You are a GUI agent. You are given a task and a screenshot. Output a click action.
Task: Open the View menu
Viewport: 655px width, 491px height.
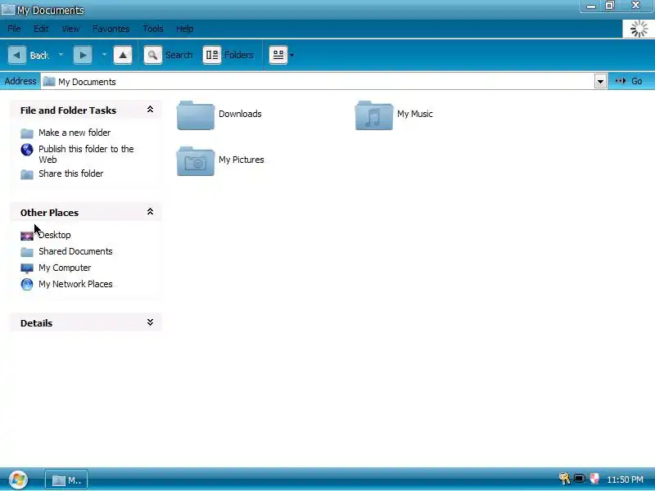(x=70, y=29)
